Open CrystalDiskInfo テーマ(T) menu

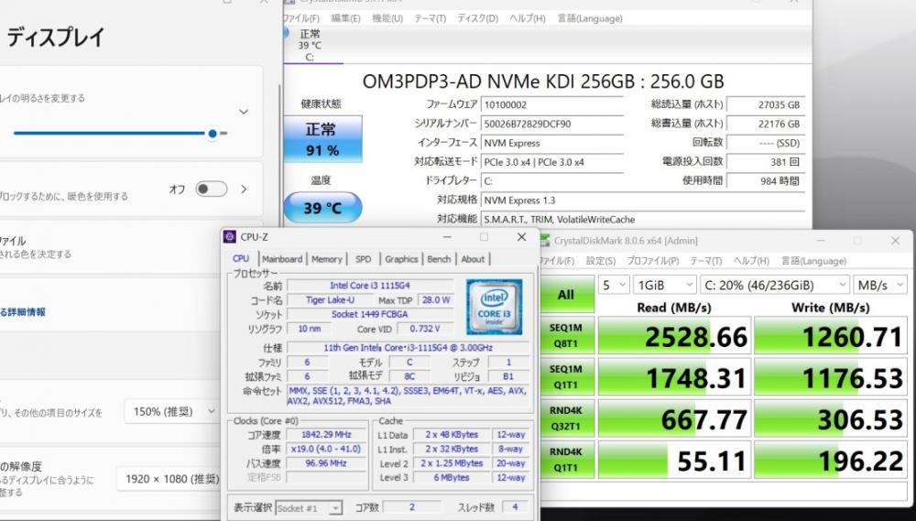click(430, 18)
